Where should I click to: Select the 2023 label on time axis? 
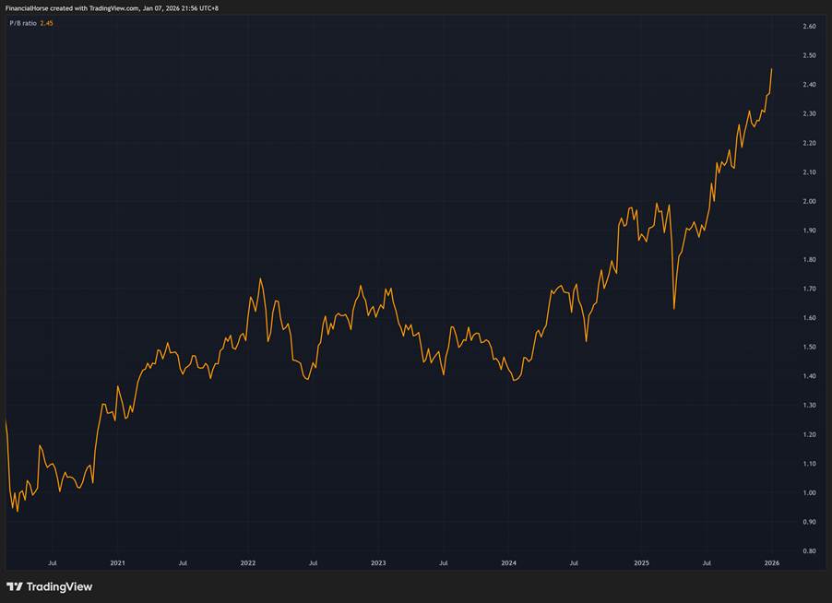pyautogui.click(x=378, y=562)
